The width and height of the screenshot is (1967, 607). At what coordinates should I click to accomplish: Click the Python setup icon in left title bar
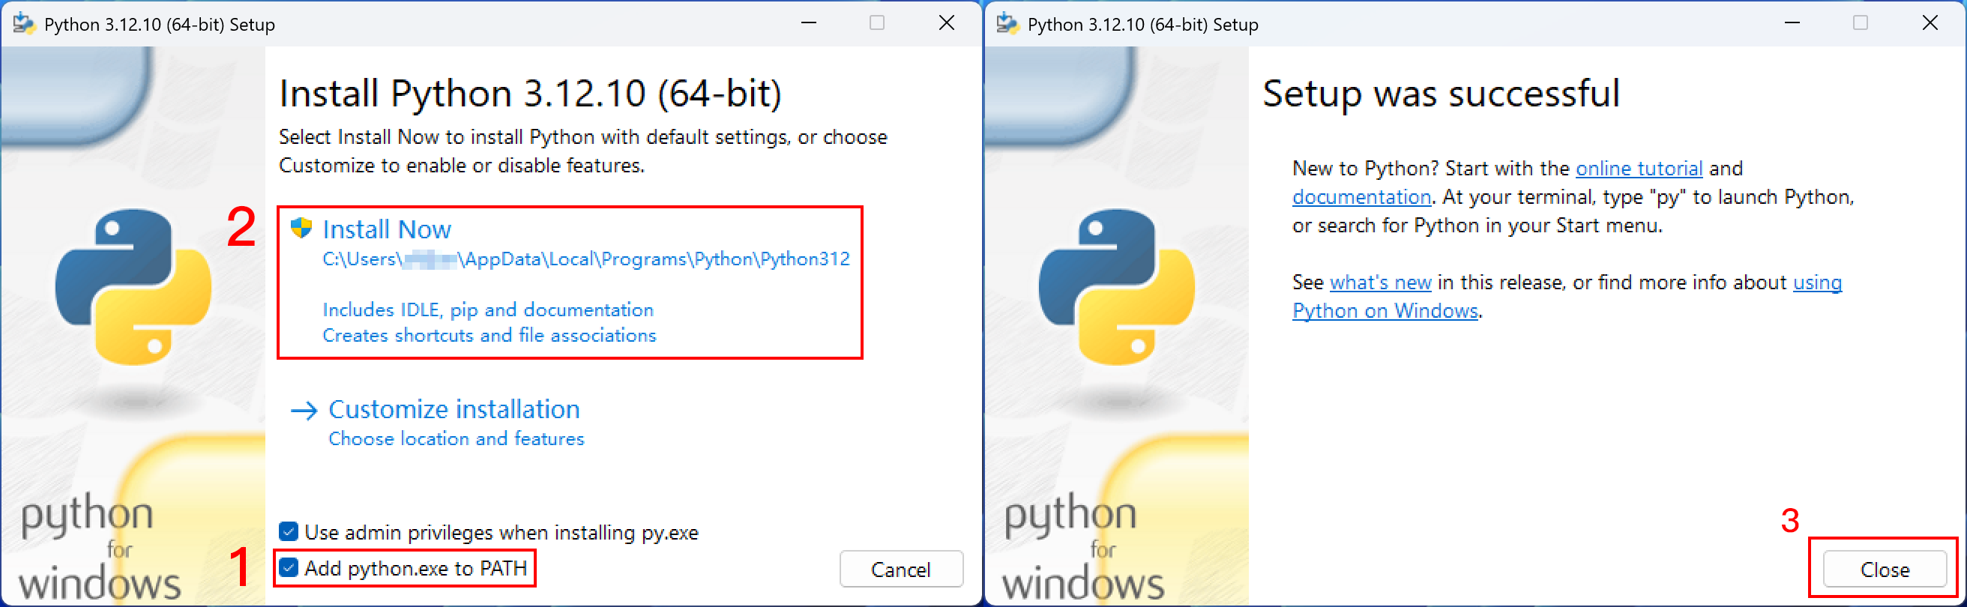24,24
